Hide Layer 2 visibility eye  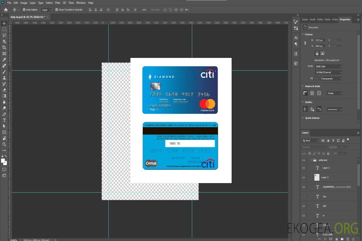coord(304,168)
